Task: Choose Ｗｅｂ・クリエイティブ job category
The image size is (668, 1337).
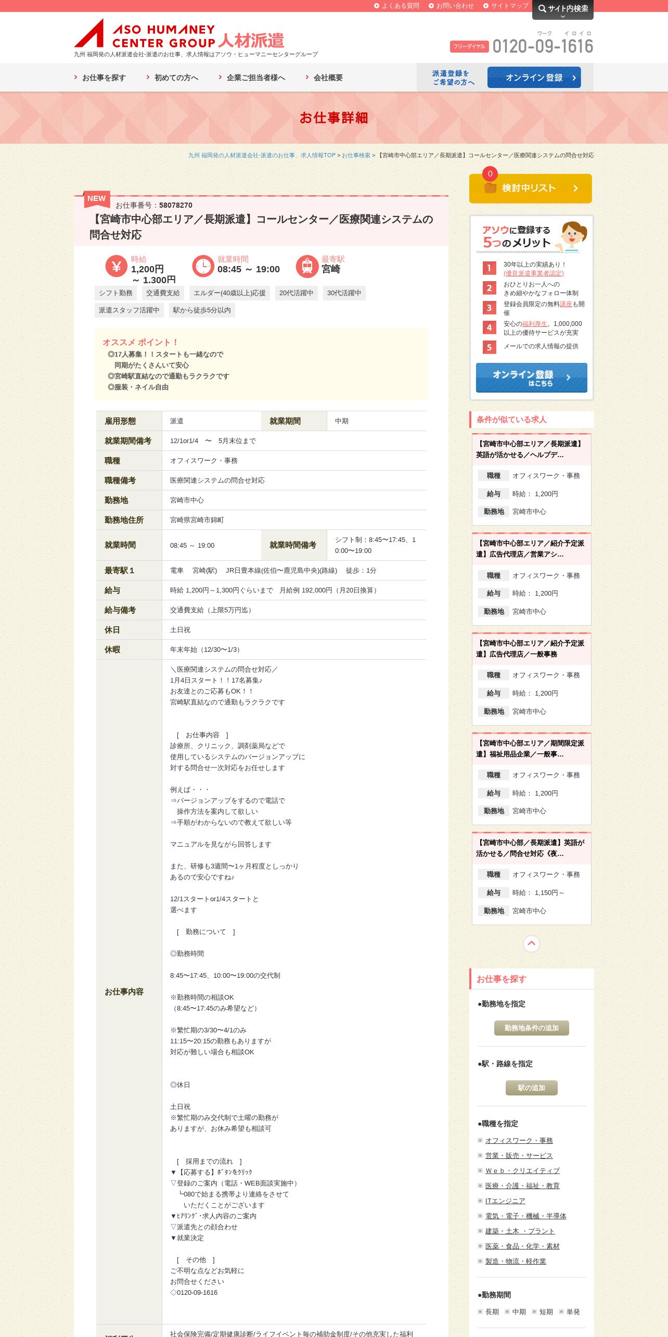Action: pyautogui.click(x=522, y=1170)
